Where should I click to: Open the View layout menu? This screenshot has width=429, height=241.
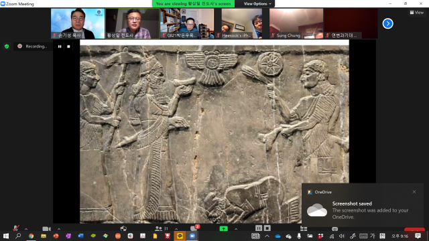tap(417, 12)
